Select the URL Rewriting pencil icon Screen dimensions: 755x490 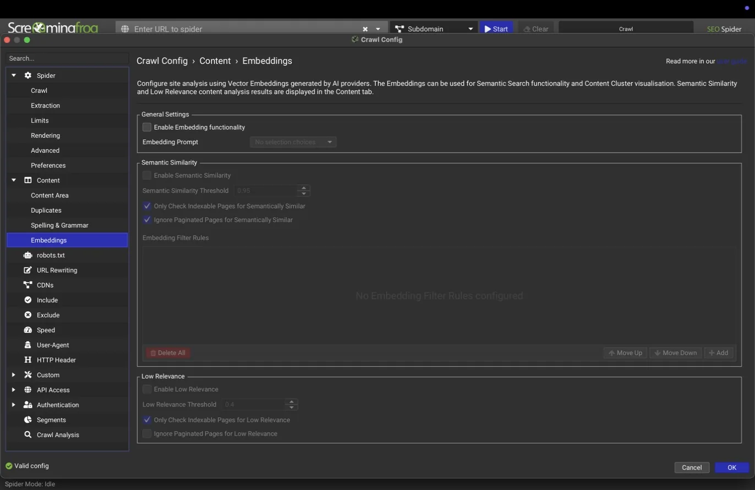[x=28, y=270]
